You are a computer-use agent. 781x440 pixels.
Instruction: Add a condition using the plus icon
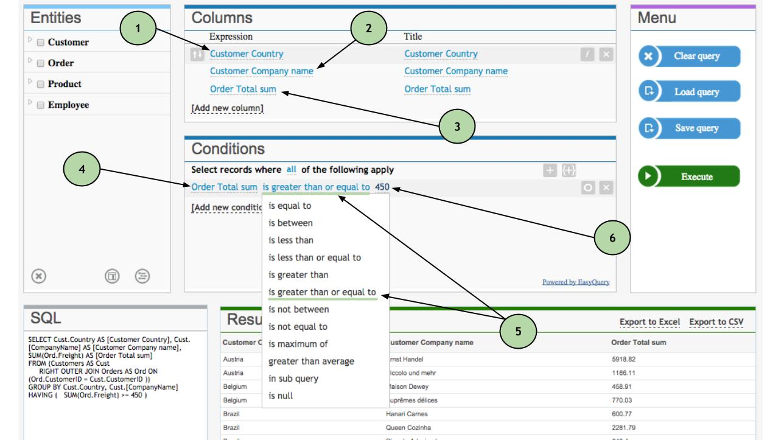(550, 170)
